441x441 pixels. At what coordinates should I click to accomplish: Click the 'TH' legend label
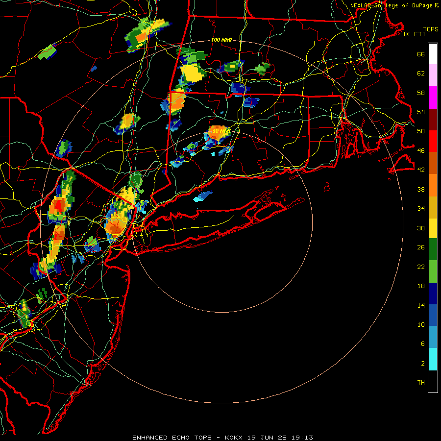point(421,383)
